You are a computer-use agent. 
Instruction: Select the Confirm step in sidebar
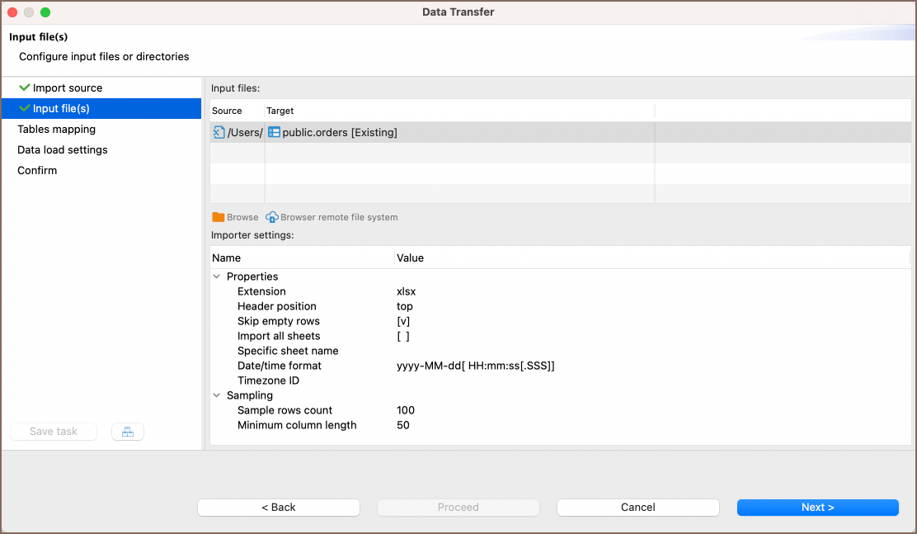[37, 170]
